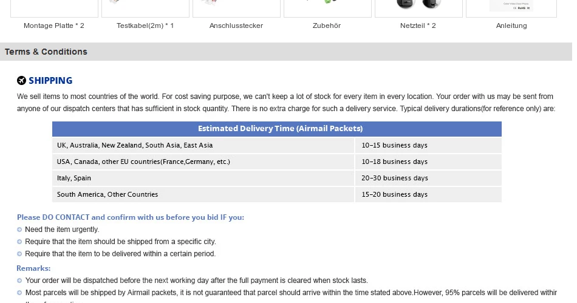577x303 pixels.
Task: Click the 10-15 business days cell
Action: point(428,145)
